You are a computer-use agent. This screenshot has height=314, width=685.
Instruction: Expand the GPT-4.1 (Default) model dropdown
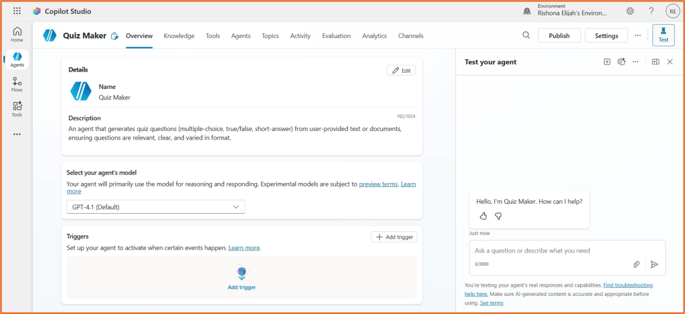pyautogui.click(x=156, y=207)
